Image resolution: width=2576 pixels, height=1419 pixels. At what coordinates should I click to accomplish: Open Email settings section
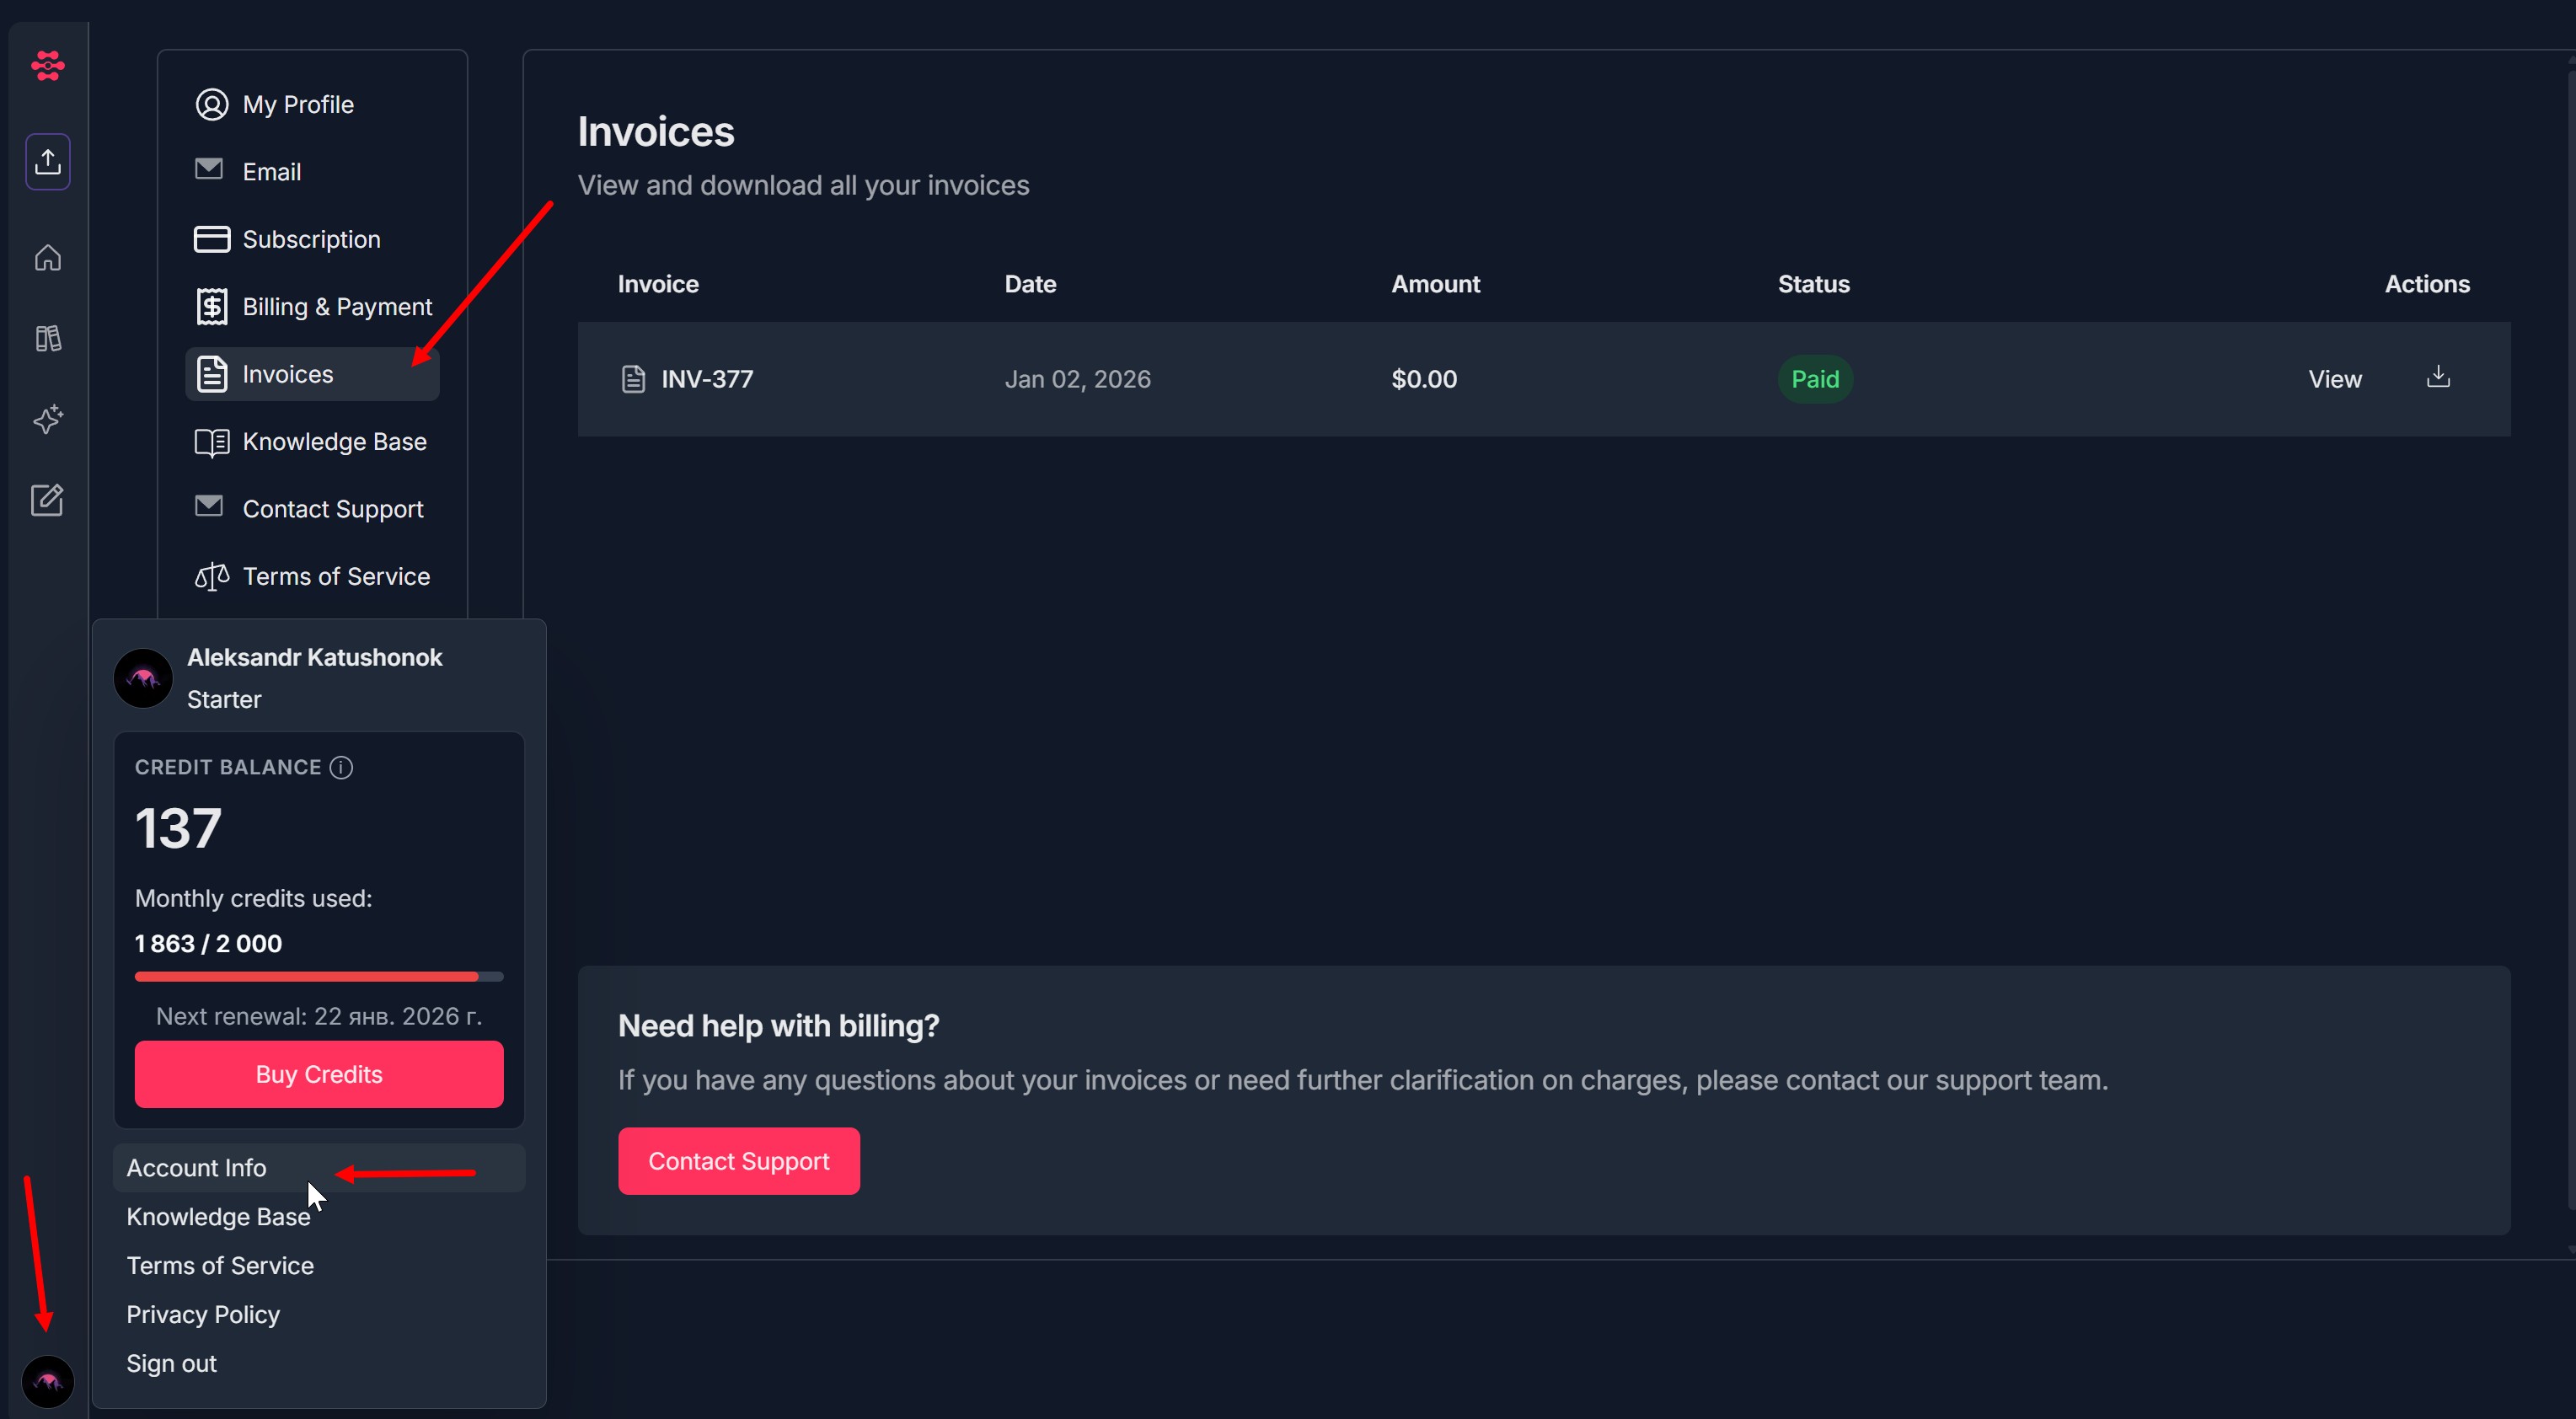271,172
